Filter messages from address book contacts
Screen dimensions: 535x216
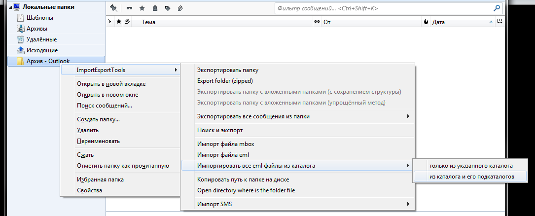tap(155, 8)
